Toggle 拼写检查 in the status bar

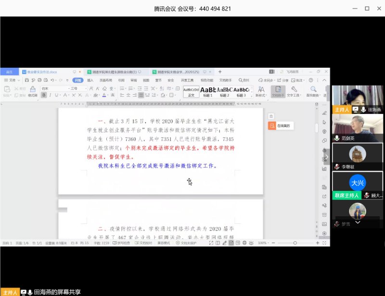point(124,243)
